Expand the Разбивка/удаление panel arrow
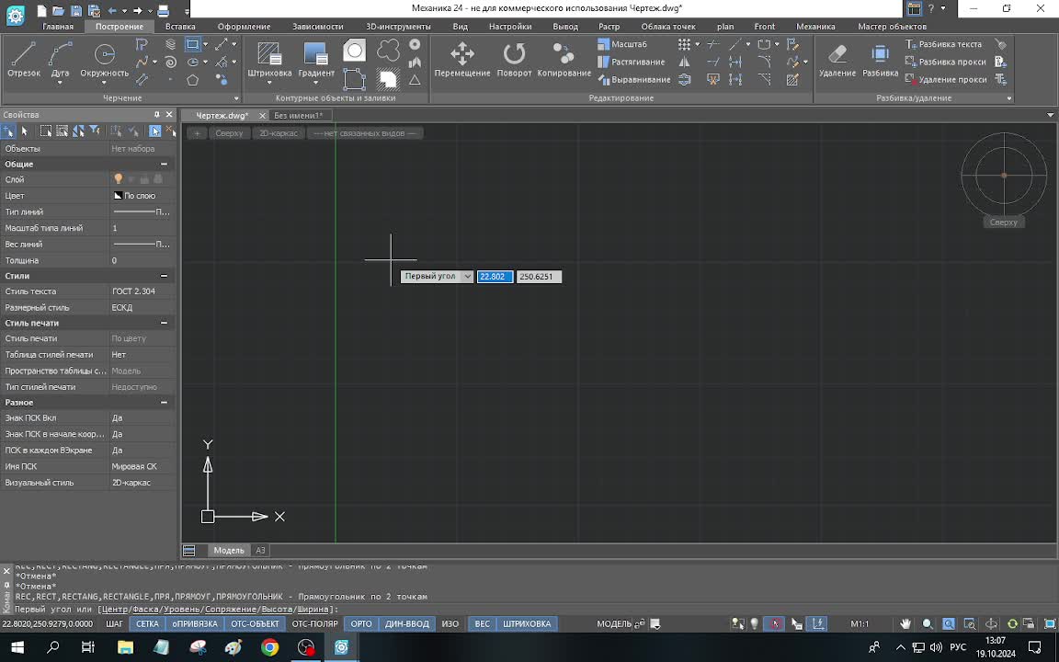This screenshot has width=1059, height=662. click(x=1009, y=98)
